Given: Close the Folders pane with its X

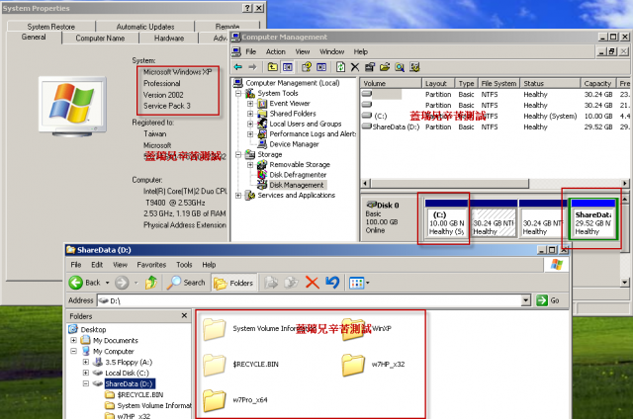Looking at the screenshot, I should [x=184, y=316].
